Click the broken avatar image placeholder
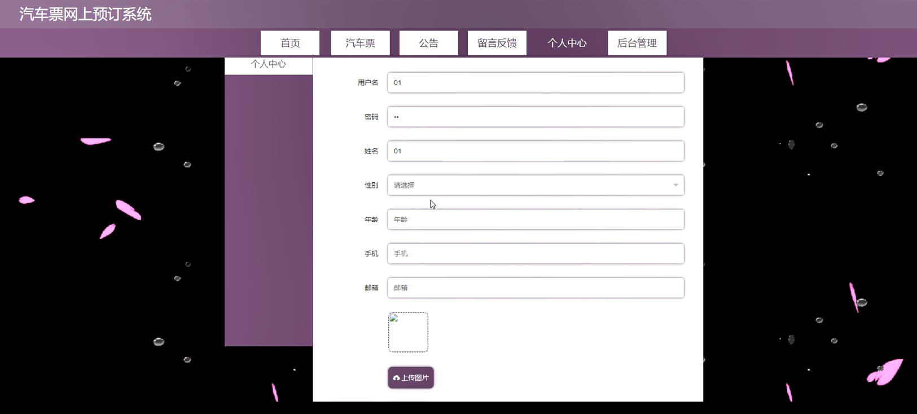Image resolution: width=917 pixels, height=414 pixels. point(408,332)
